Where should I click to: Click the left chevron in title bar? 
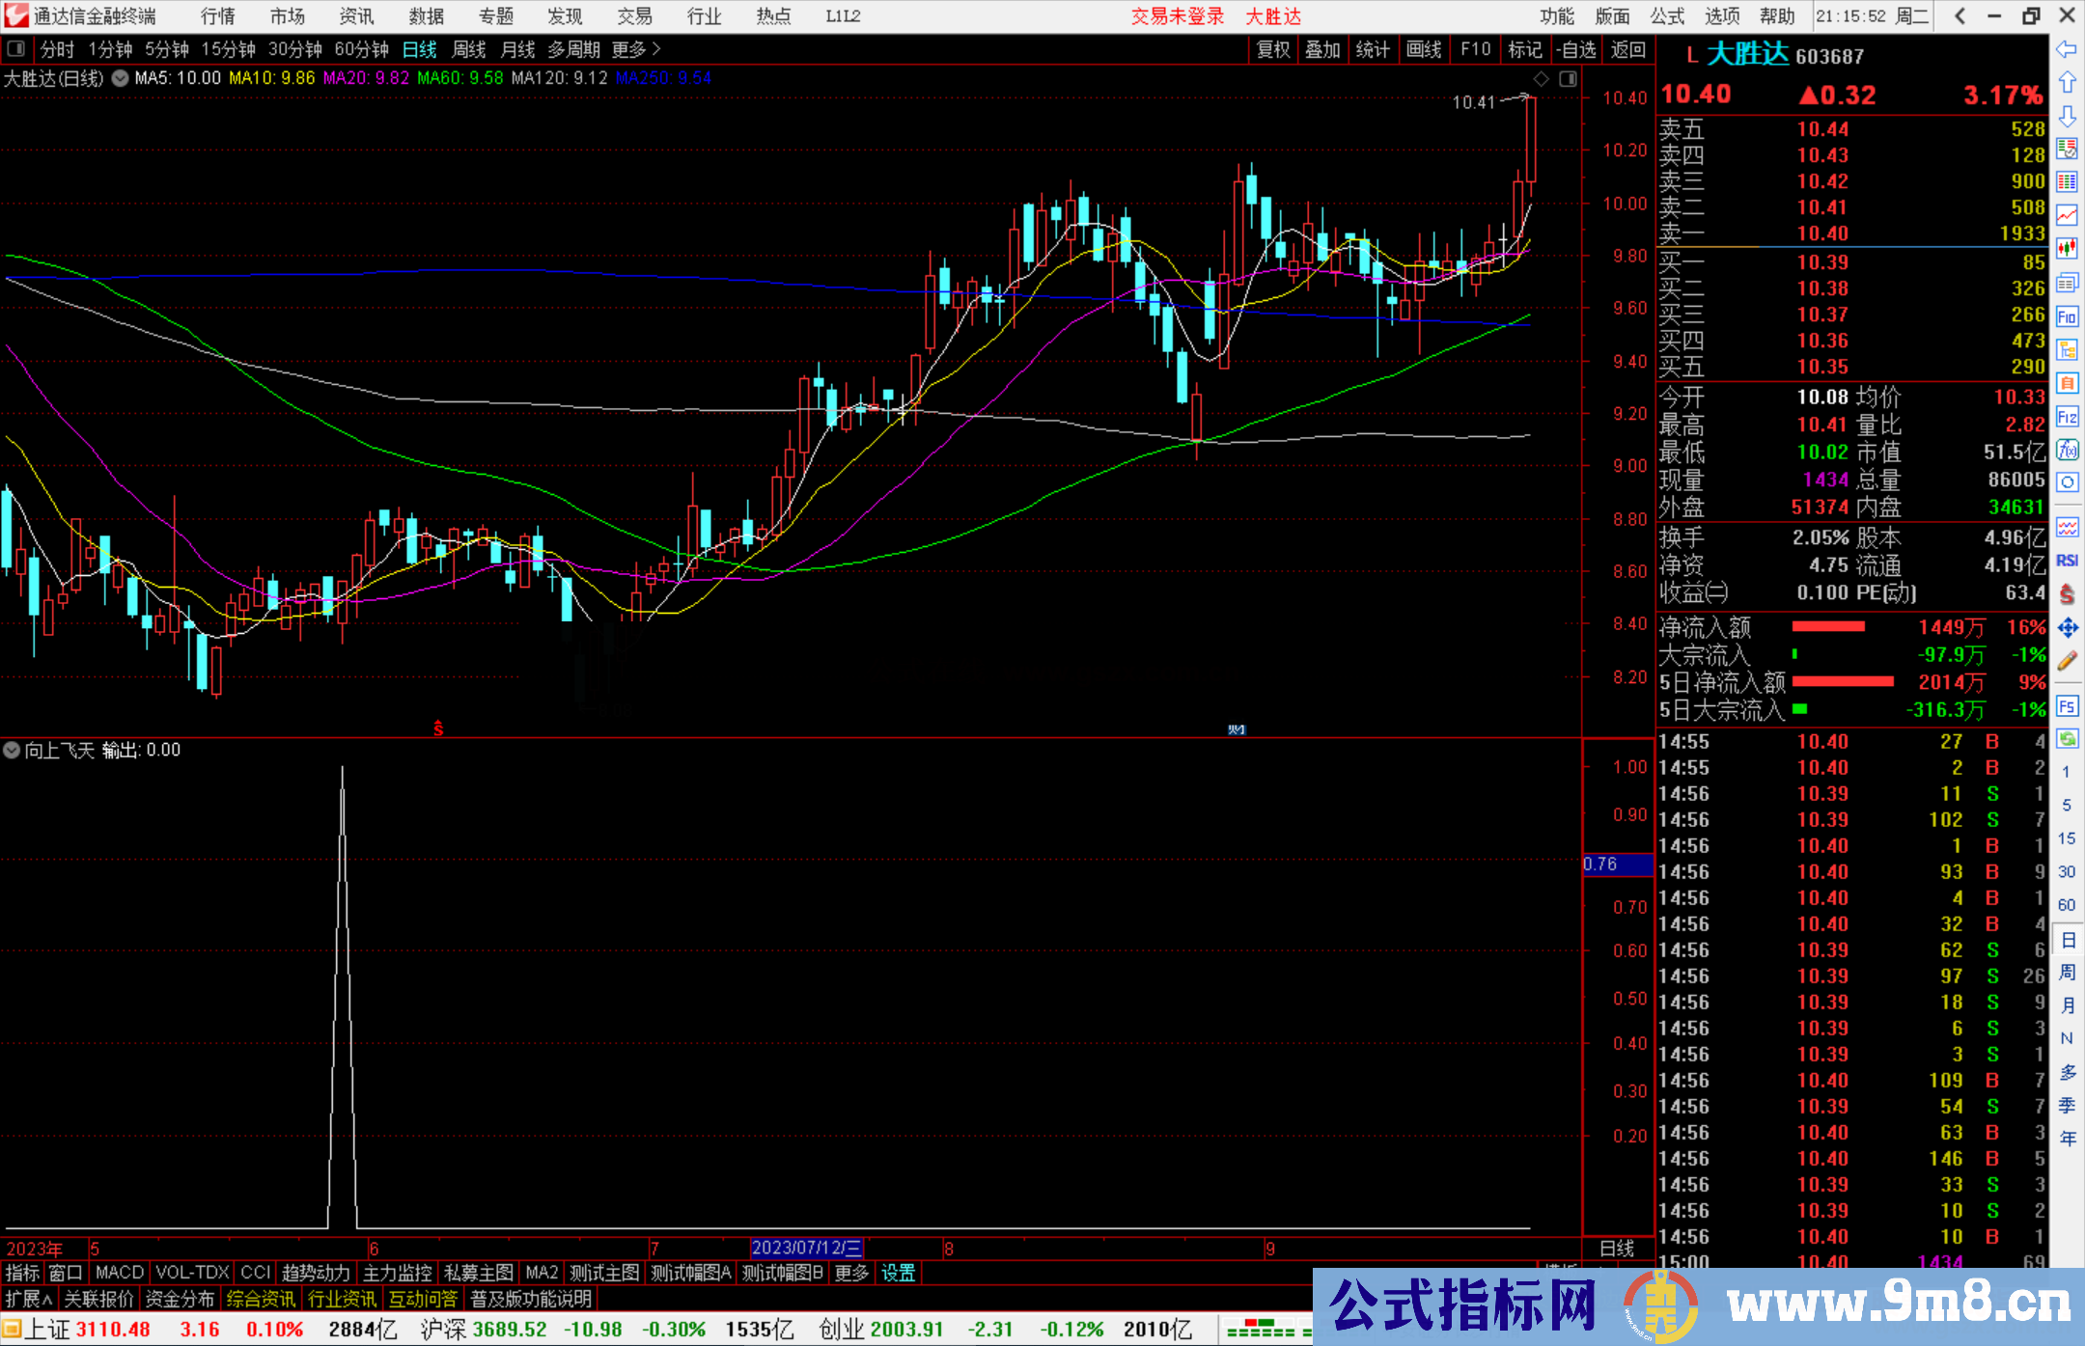pos(1960,16)
